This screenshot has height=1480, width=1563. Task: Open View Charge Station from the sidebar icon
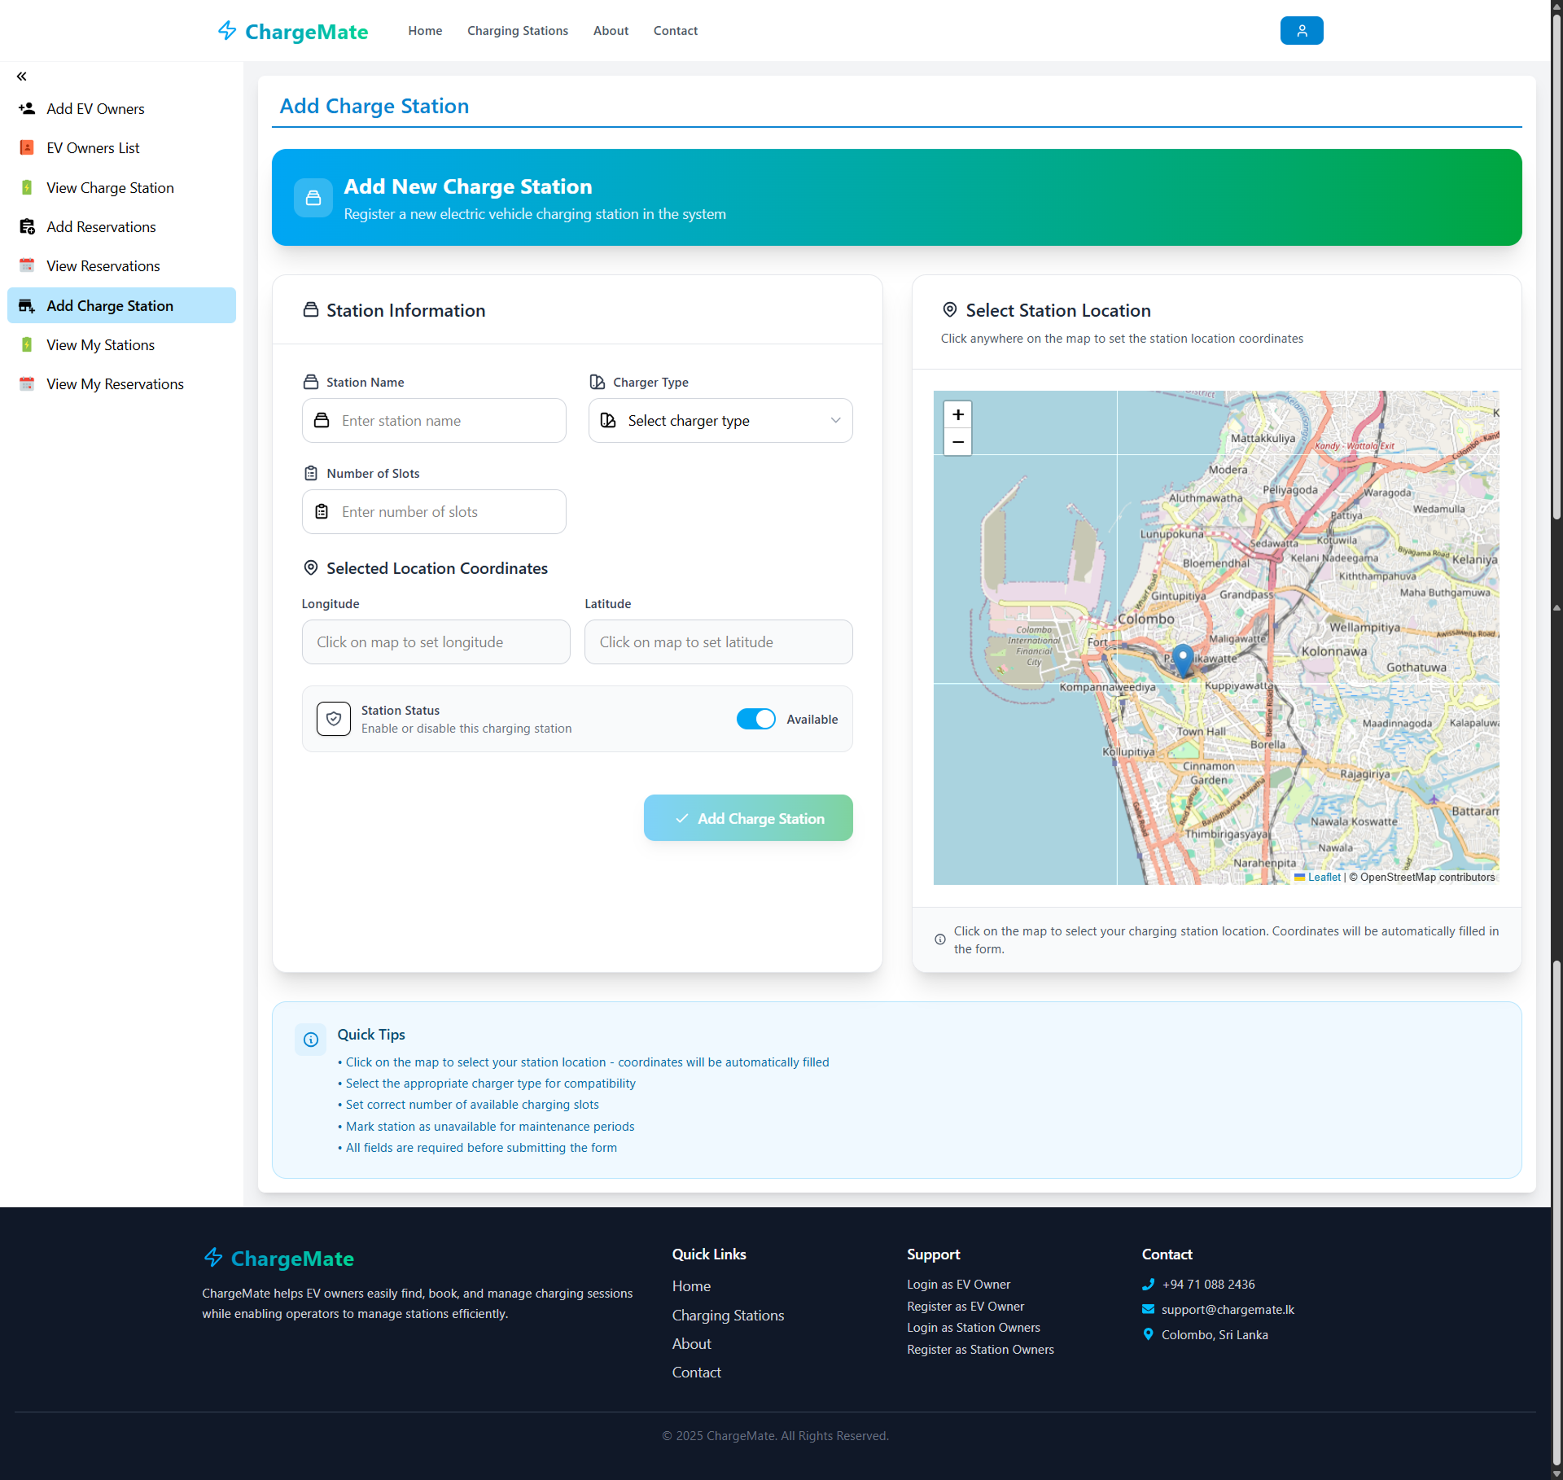tap(27, 187)
